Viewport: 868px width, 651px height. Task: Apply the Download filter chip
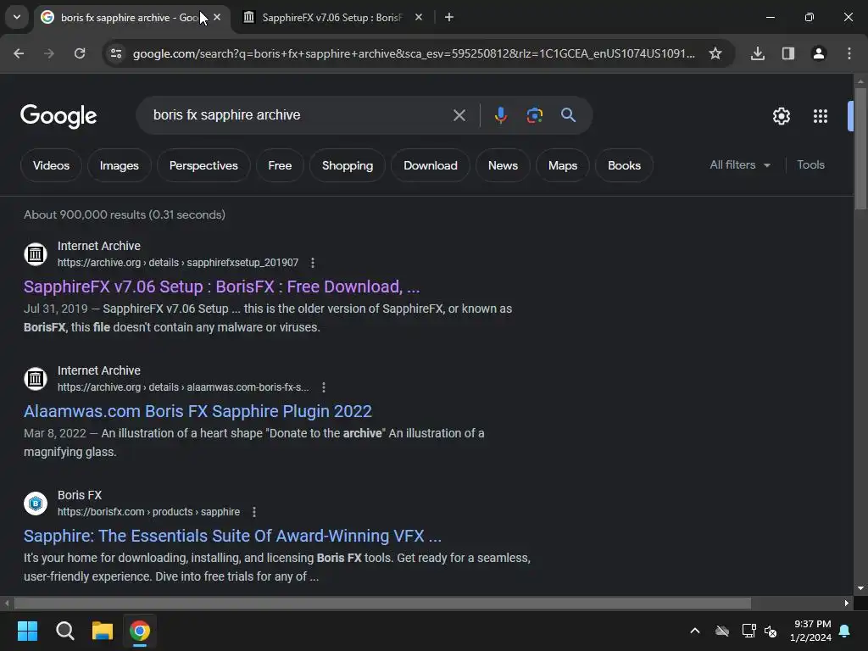tap(430, 165)
